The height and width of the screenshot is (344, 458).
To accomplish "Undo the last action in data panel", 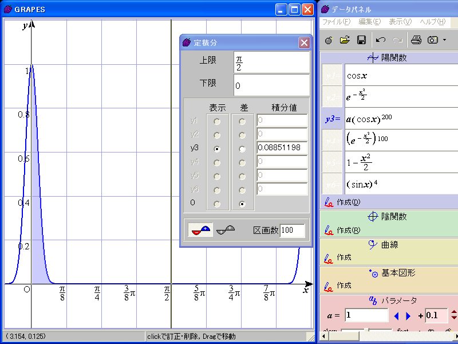I will point(381,40).
